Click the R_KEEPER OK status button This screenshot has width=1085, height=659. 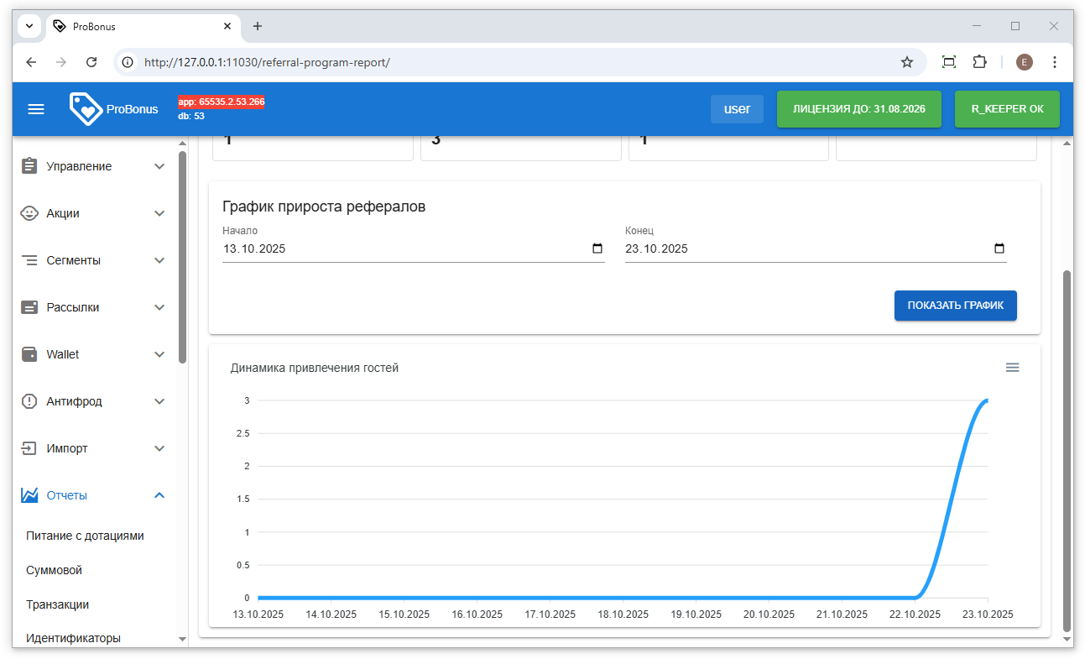[x=1007, y=109]
